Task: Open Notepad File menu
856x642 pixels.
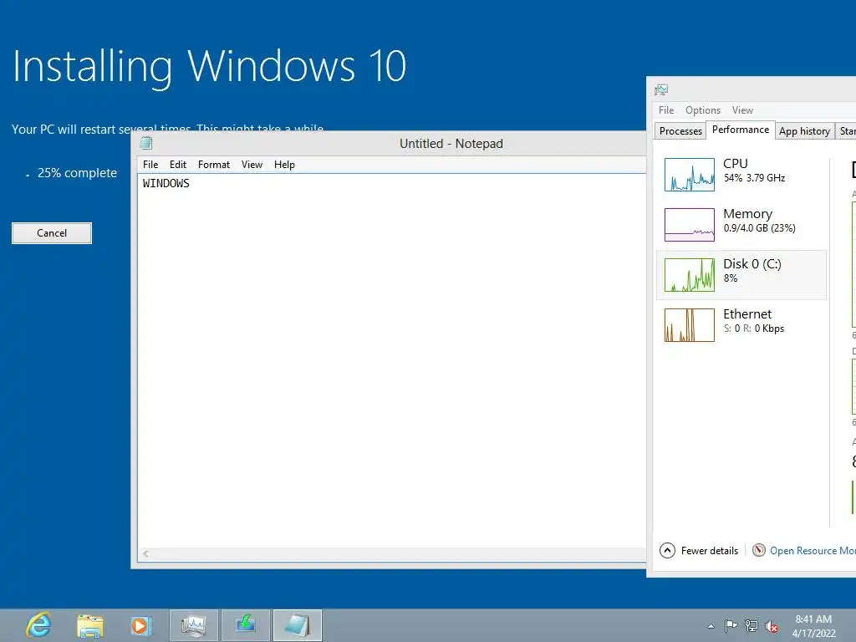Action: 150,165
